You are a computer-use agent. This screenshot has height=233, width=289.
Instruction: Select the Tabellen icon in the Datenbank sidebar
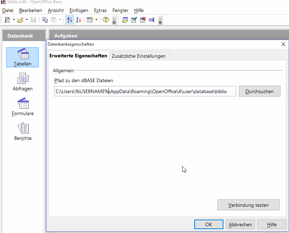22,57
